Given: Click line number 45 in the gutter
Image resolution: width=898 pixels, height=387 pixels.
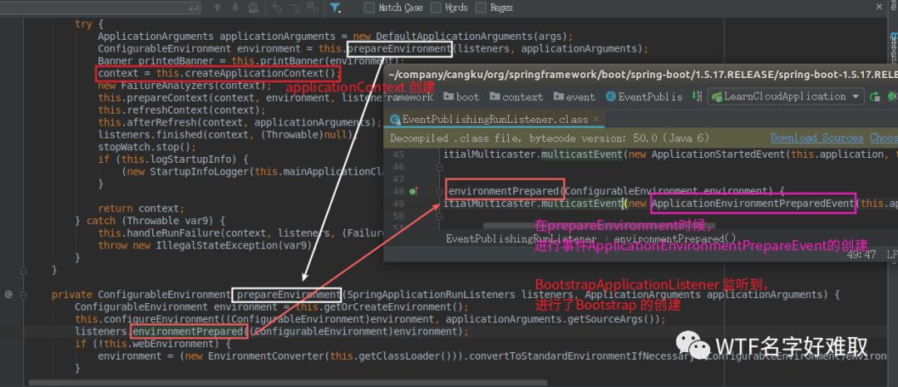Looking at the screenshot, I should [x=398, y=154].
